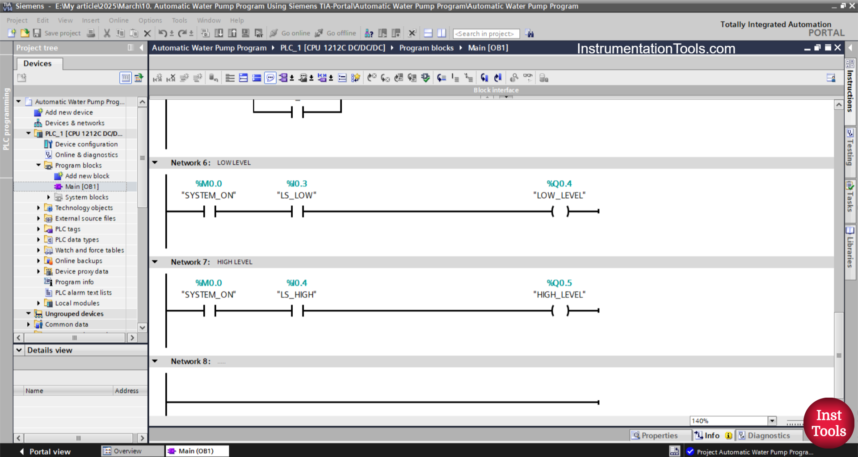Collapse Network 6 LOW LEVEL

pyautogui.click(x=155, y=162)
